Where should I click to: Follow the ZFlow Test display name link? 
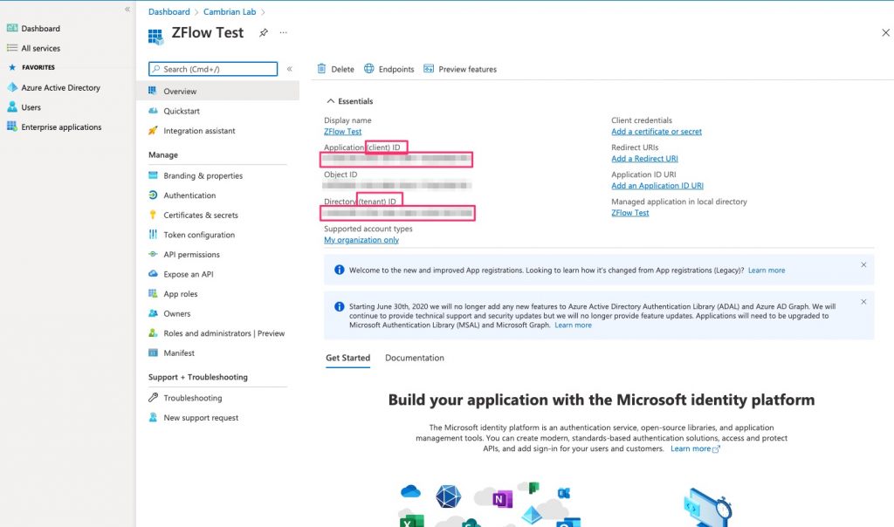tap(342, 131)
